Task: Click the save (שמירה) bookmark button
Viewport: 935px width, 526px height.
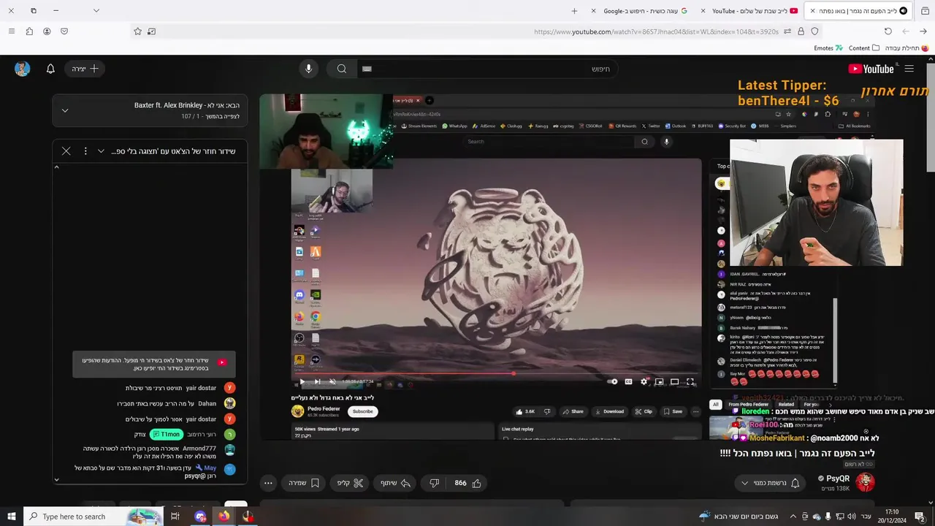Action: (304, 483)
